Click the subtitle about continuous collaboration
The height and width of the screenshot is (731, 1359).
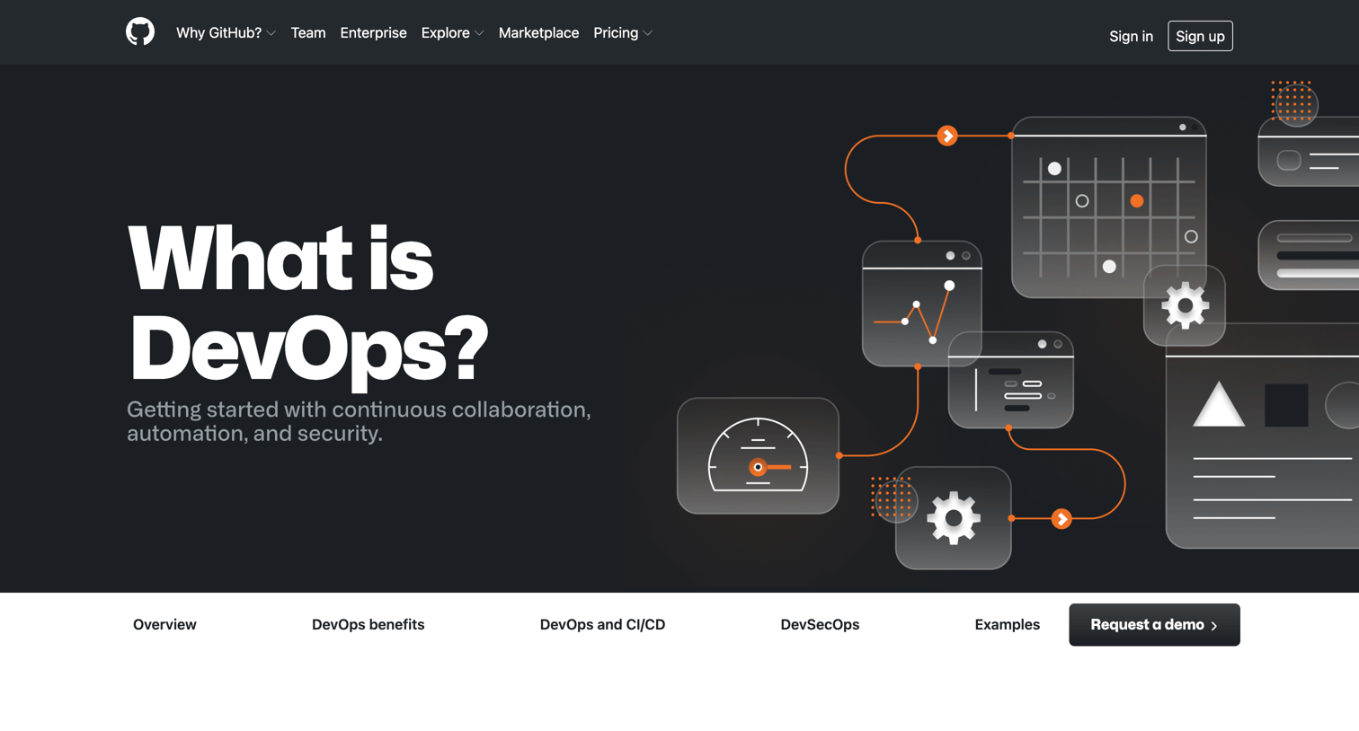tap(359, 421)
